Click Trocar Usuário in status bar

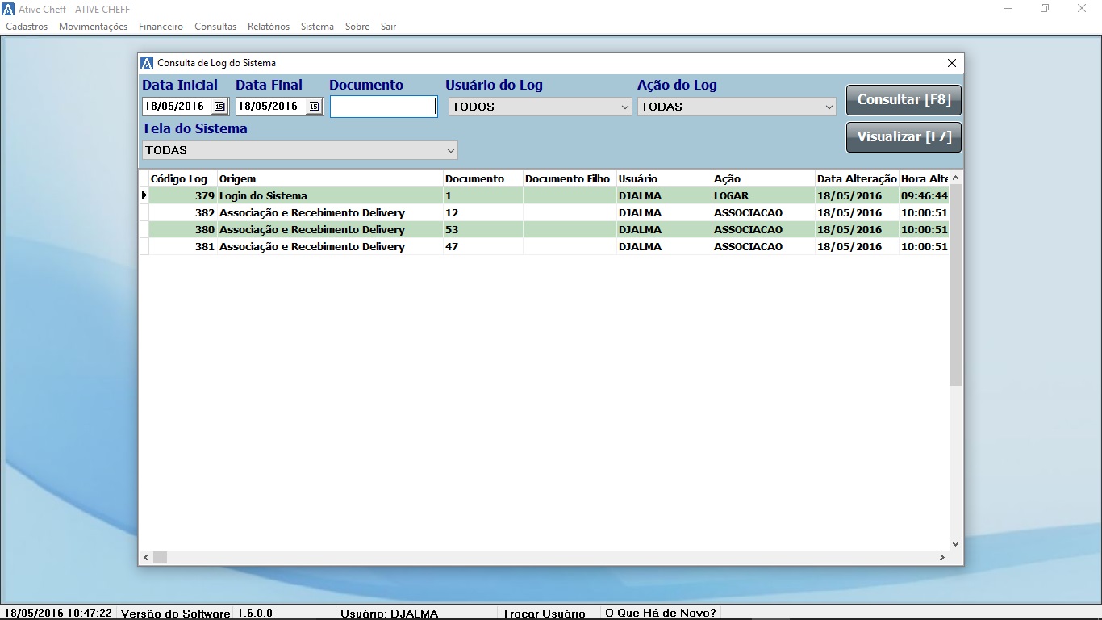pos(544,614)
